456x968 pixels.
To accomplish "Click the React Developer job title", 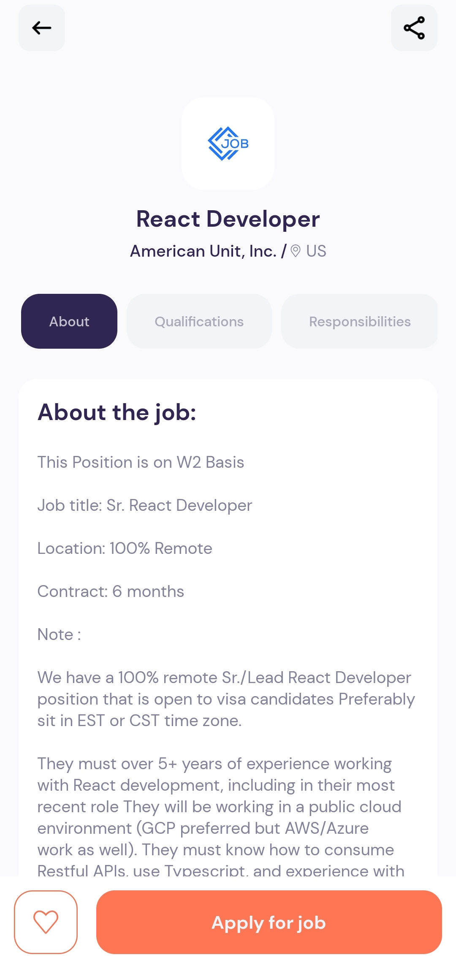I will (228, 219).
